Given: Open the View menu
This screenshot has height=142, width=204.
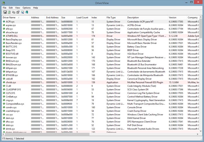Looking at the screenshot, I should (x=18, y=8).
